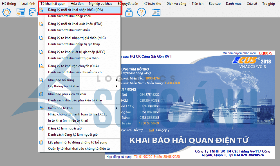Viewport: 280px width, 166px height.
Task: Click the envelope icon next to Gửi góp ý
Action: click(151, 130)
